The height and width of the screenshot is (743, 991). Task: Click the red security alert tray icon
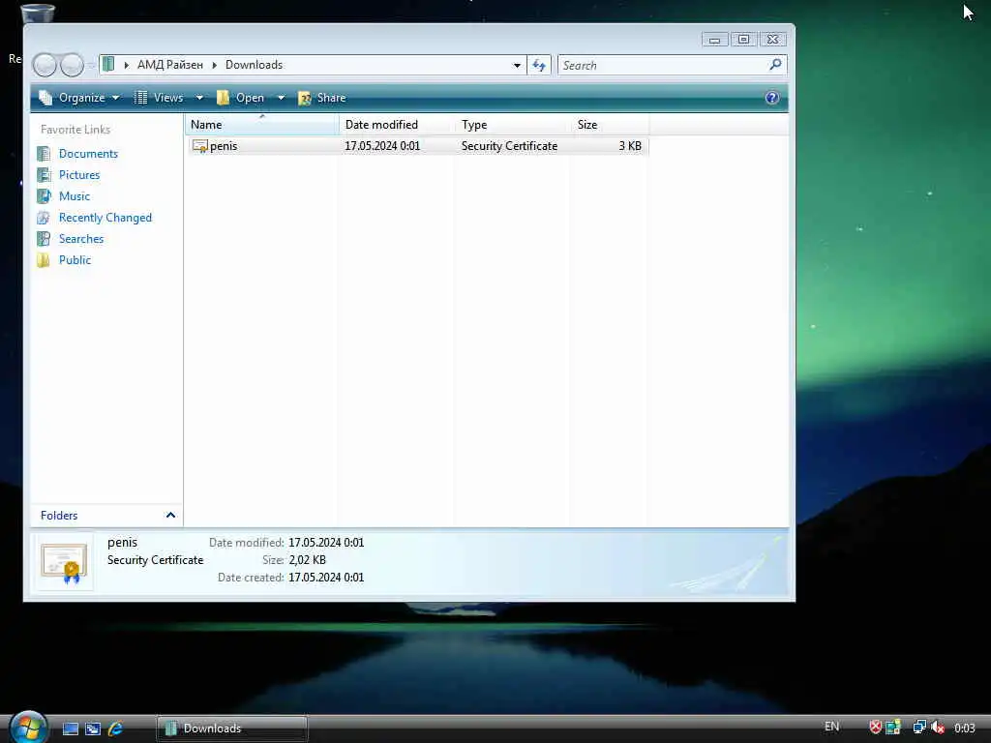pyautogui.click(x=875, y=728)
